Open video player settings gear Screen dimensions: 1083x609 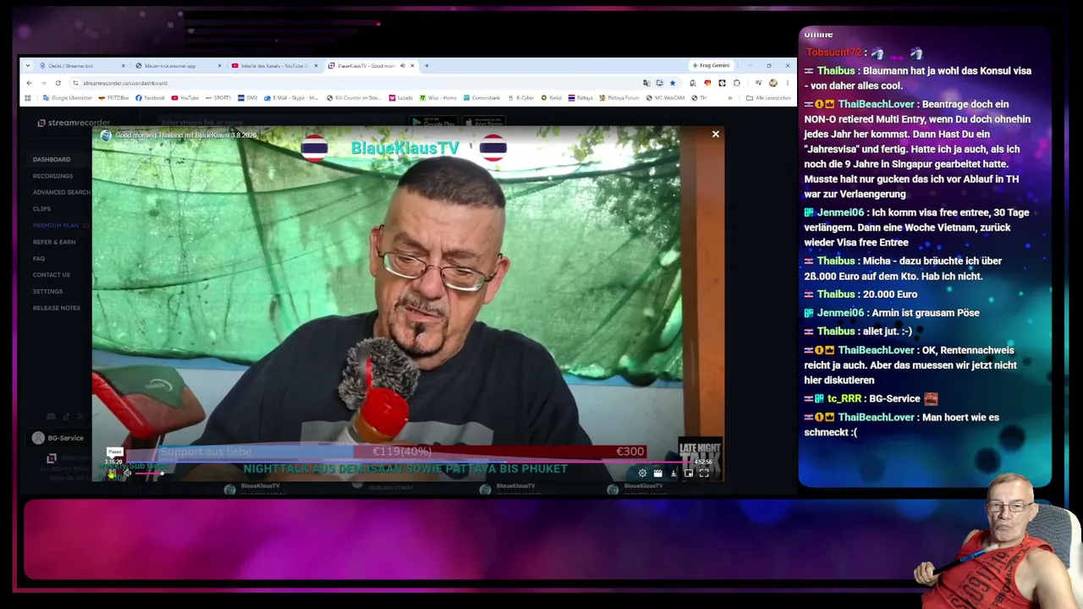(642, 474)
